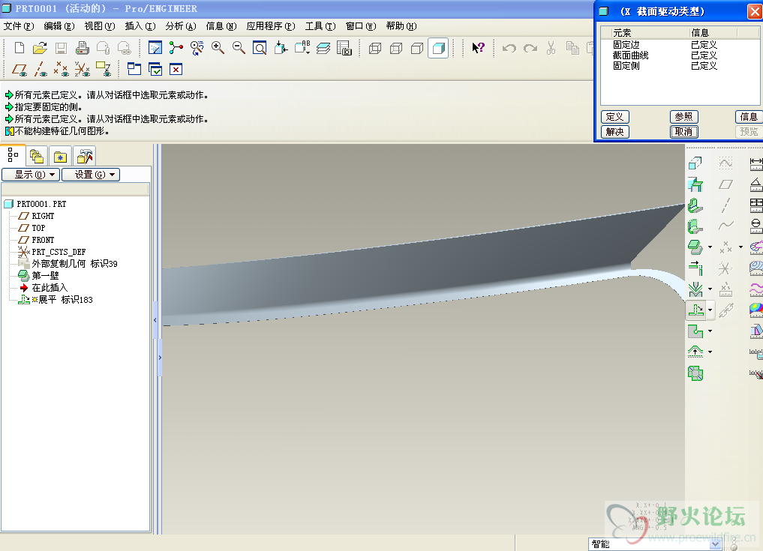Image resolution: width=763 pixels, height=551 pixels.
Task: Click the context help cursor icon
Action: pyautogui.click(x=478, y=48)
